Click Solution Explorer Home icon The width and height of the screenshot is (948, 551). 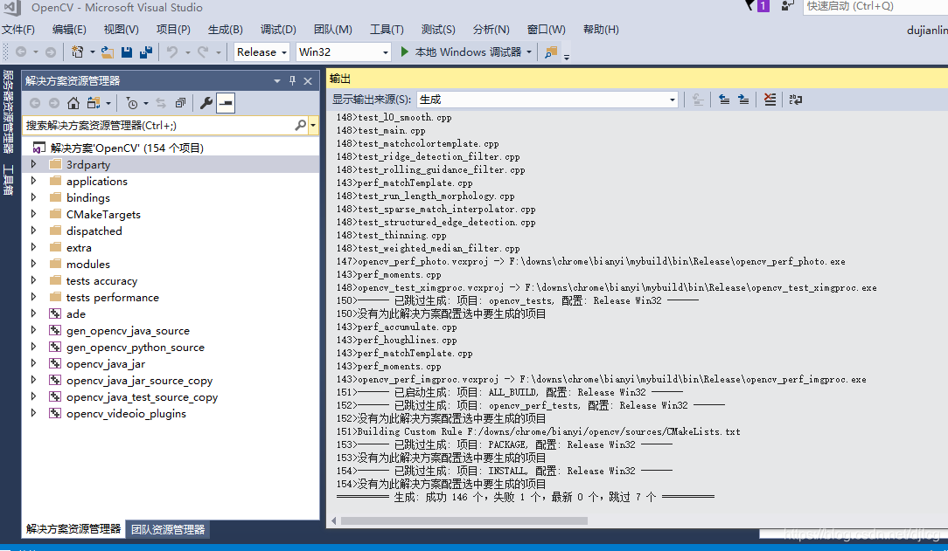click(x=73, y=103)
